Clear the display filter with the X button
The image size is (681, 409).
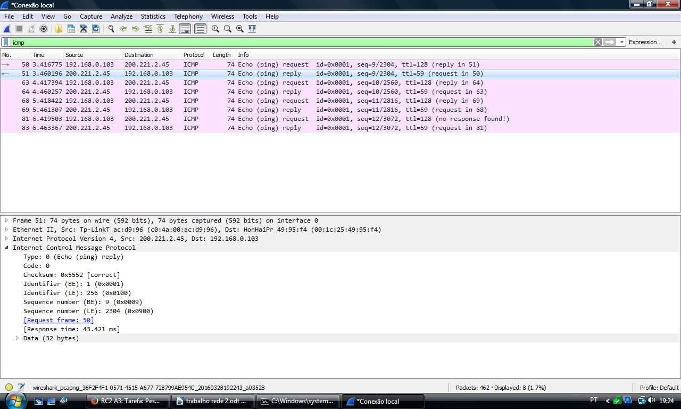coord(598,42)
